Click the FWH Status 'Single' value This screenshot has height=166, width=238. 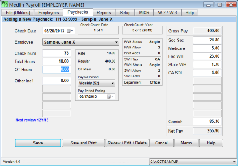click(x=155, y=42)
